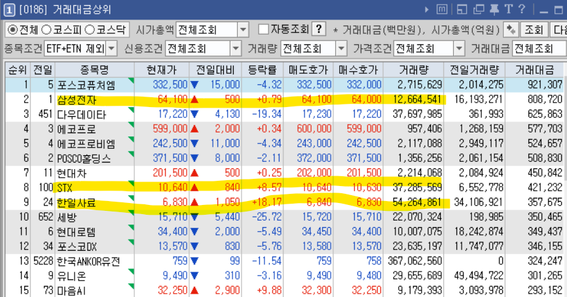Image resolution: width=567 pixels, height=297 pixels.
Task: Pin the window with the pushpin icon
Action: coord(494,9)
